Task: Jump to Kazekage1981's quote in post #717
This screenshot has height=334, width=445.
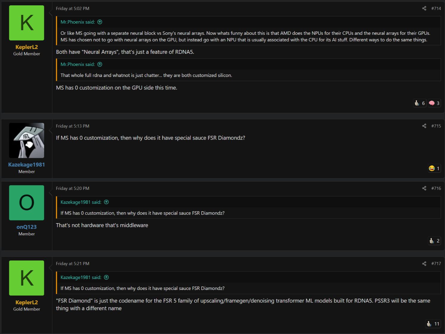Action: click(106, 277)
